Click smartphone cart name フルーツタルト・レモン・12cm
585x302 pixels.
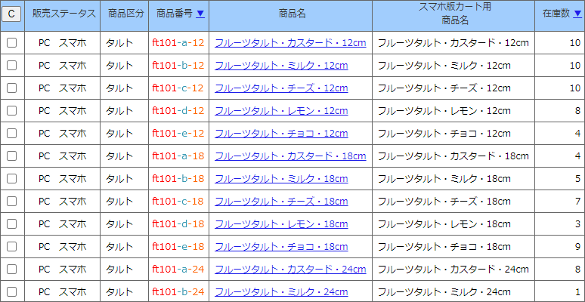click(x=444, y=111)
